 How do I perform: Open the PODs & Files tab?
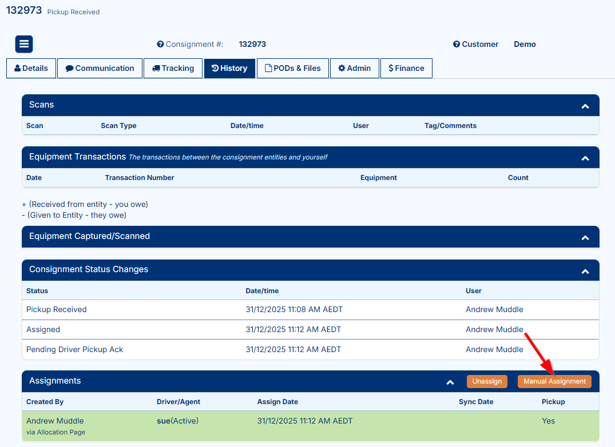(x=293, y=68)
